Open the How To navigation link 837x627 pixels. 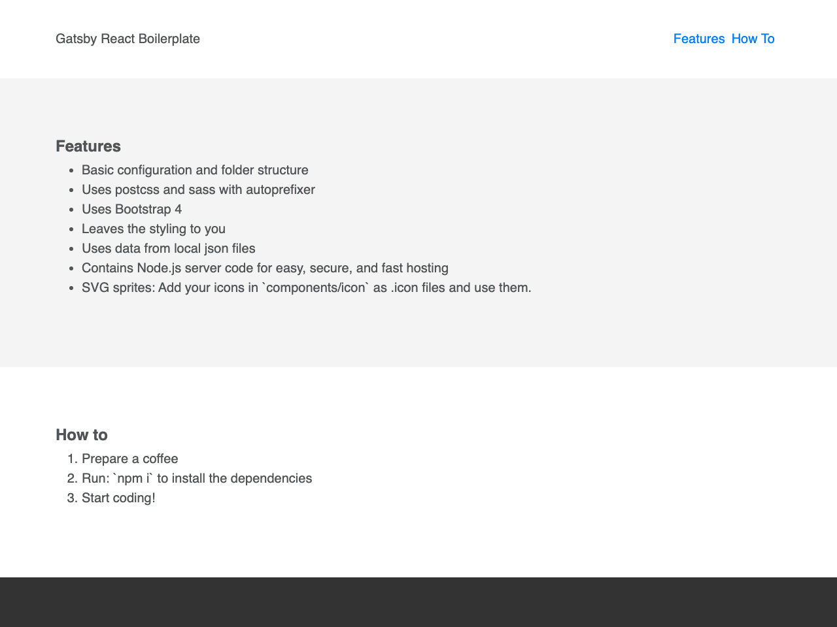coord(752,39)
